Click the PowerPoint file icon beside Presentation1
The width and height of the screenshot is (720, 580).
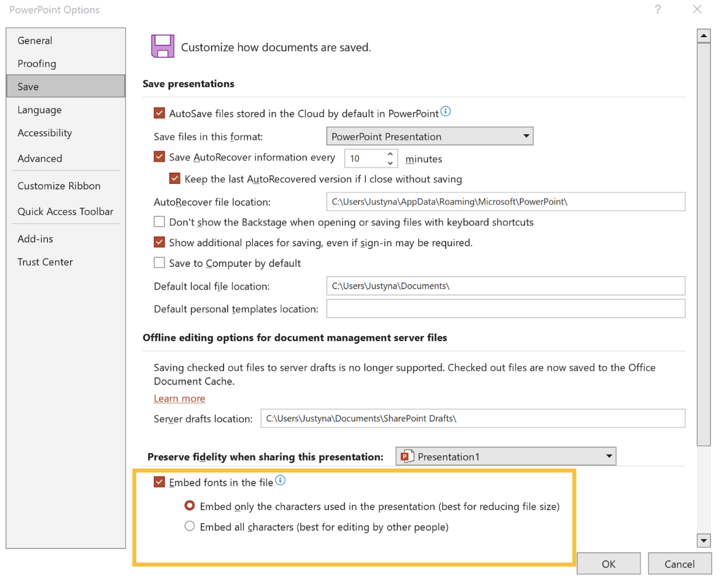[x=407, y=456]
